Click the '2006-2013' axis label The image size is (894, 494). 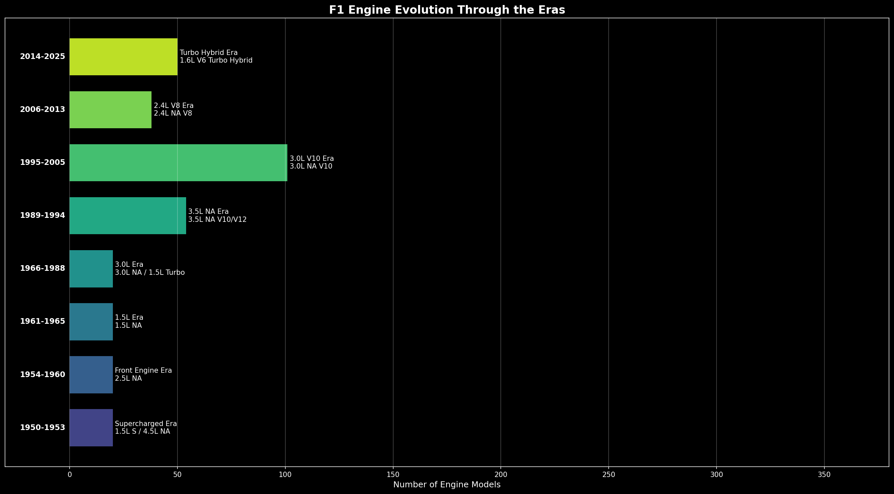pyautogui.click(x=42, y=110)
